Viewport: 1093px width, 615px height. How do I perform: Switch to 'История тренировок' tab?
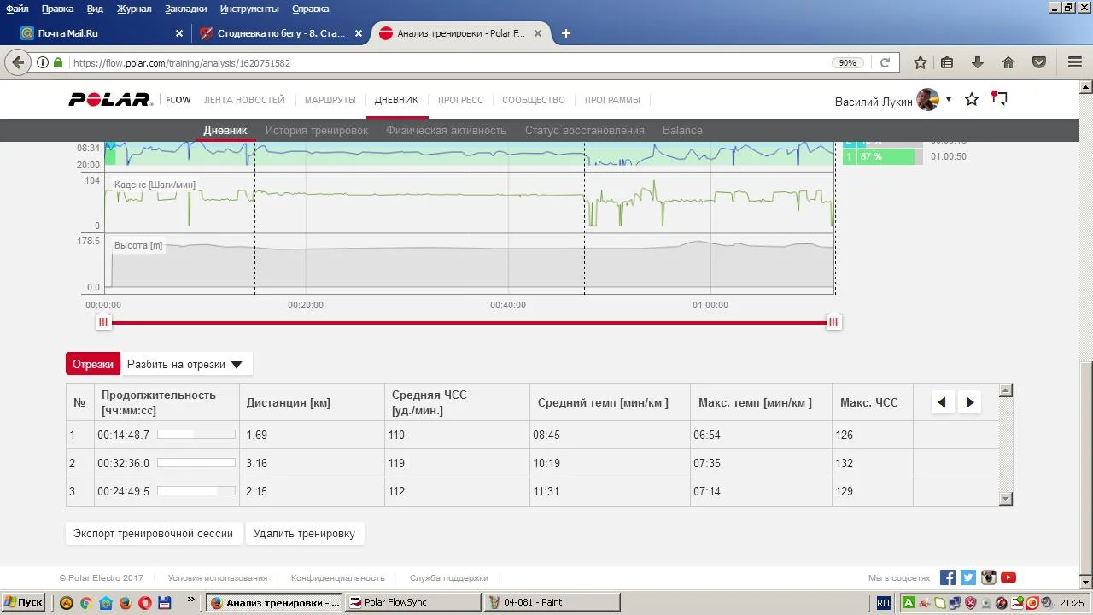(316, 131)
